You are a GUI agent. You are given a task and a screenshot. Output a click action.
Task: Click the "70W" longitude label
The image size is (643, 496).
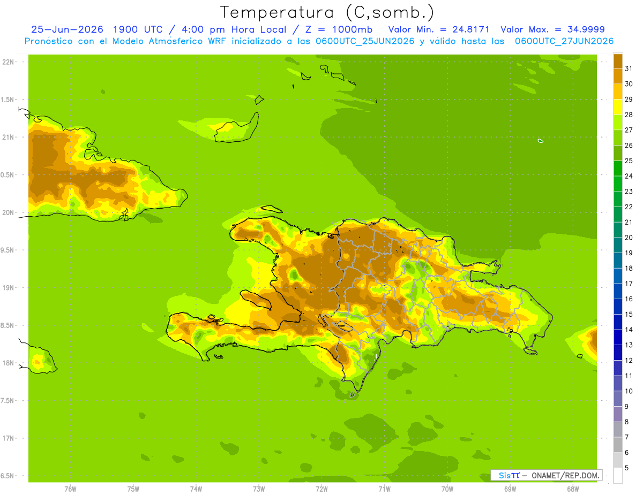(447, 489)
